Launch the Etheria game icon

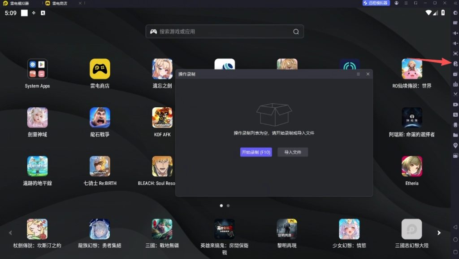click(x=411, y=166)
